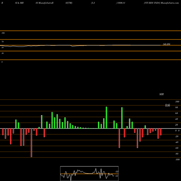
Task: Click the "(STURDY INDS) MunafaSutra.com" title
Action: click(x=161, y=3)
